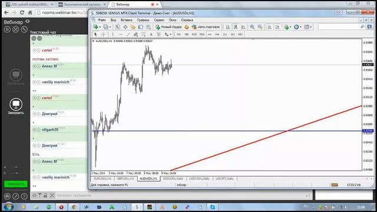
Task: Select the equidistant channel tool
Action: click(135, 34)
